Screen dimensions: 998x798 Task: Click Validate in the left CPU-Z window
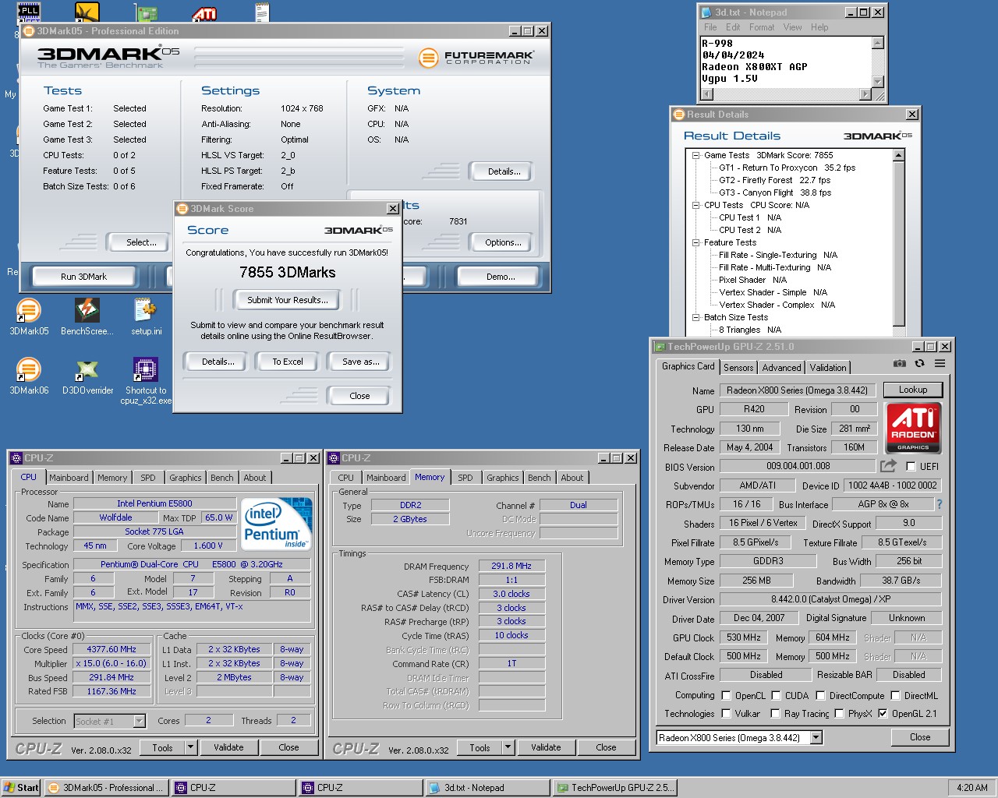[228, 747]
